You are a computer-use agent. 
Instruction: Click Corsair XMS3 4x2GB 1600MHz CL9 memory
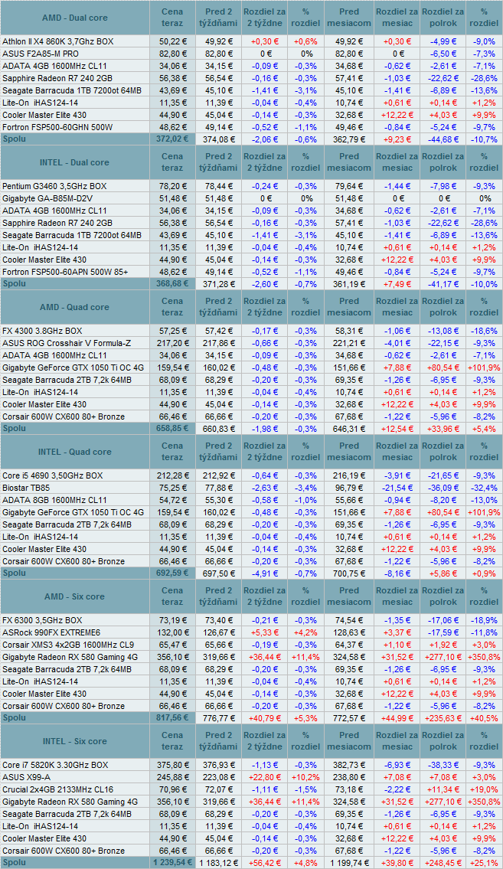(x=68, y=645)
